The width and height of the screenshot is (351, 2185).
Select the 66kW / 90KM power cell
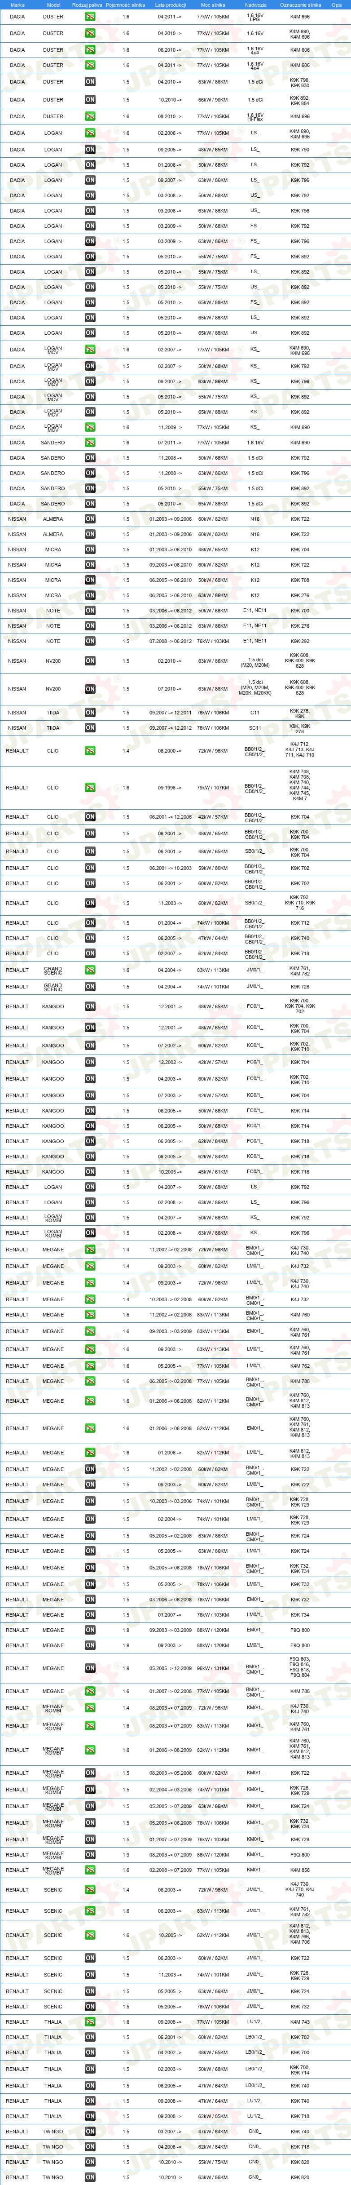tap(213, 100)
